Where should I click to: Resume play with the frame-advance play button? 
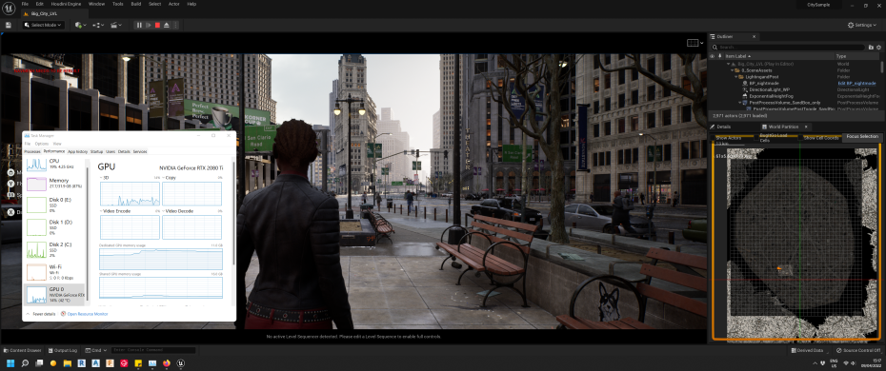pyautogui.click(x=149, y=25)
